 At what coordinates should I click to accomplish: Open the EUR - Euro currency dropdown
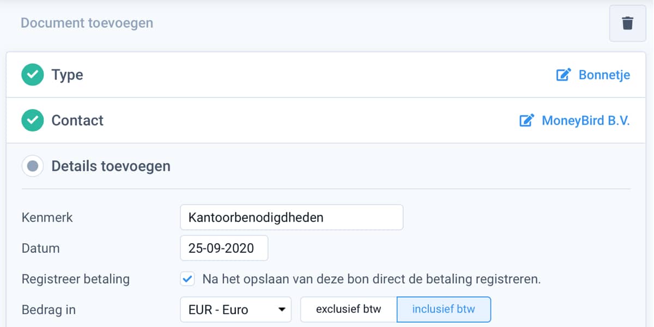click(x=235, y=309)
